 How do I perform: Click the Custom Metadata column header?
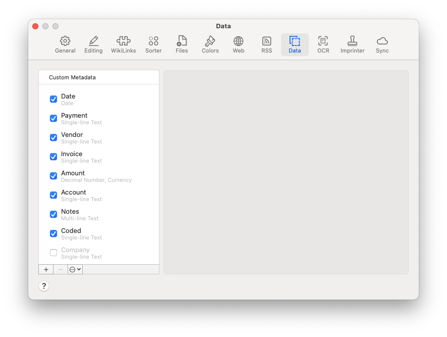(x=99, y=77)
